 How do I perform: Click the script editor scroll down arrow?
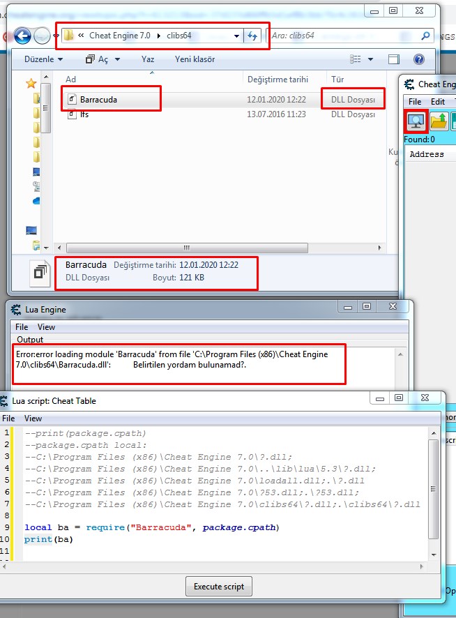(434, 555)
